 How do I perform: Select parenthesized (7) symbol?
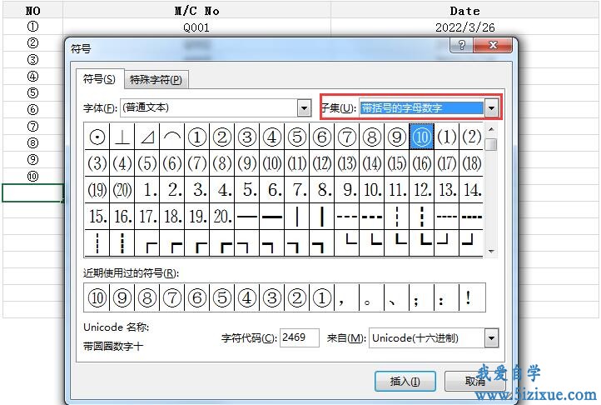click(x=197, y=163)
